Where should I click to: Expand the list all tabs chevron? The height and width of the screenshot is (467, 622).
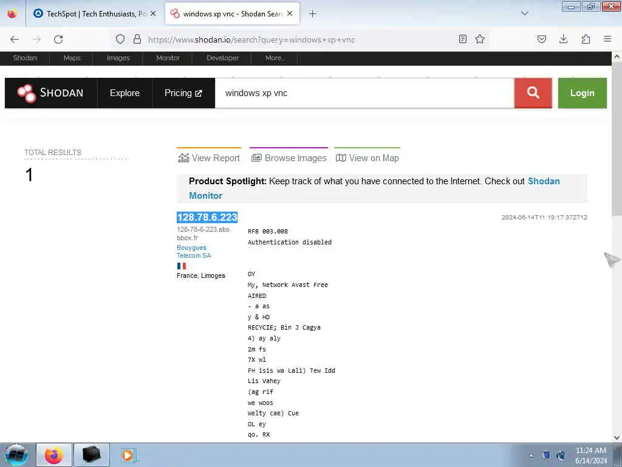[525, 13]
